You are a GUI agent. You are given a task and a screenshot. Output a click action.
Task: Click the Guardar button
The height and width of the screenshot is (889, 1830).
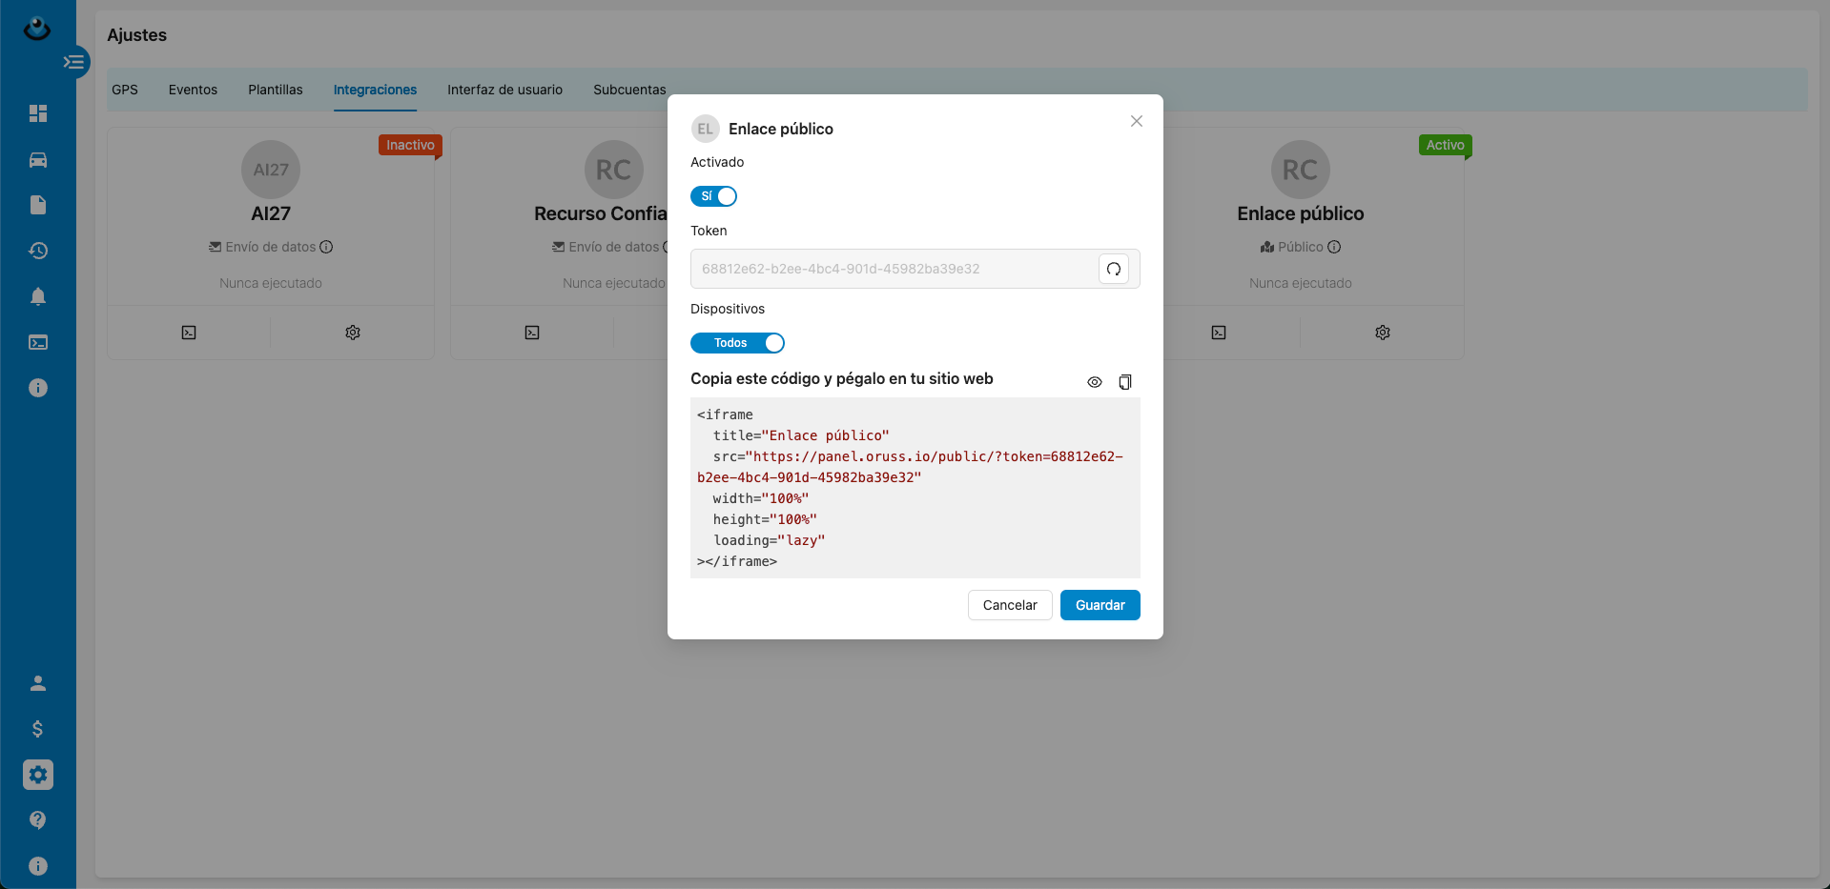click(x=1100, y=605)
